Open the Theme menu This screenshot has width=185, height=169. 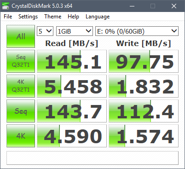coord(53,17)
